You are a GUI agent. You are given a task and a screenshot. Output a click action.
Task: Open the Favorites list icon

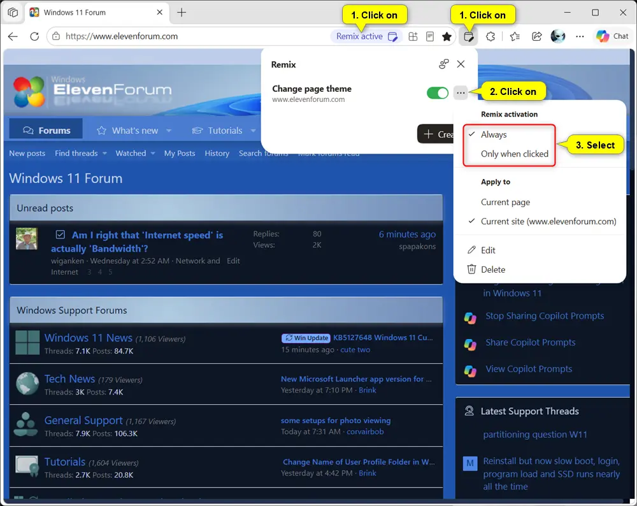point(515,36)
